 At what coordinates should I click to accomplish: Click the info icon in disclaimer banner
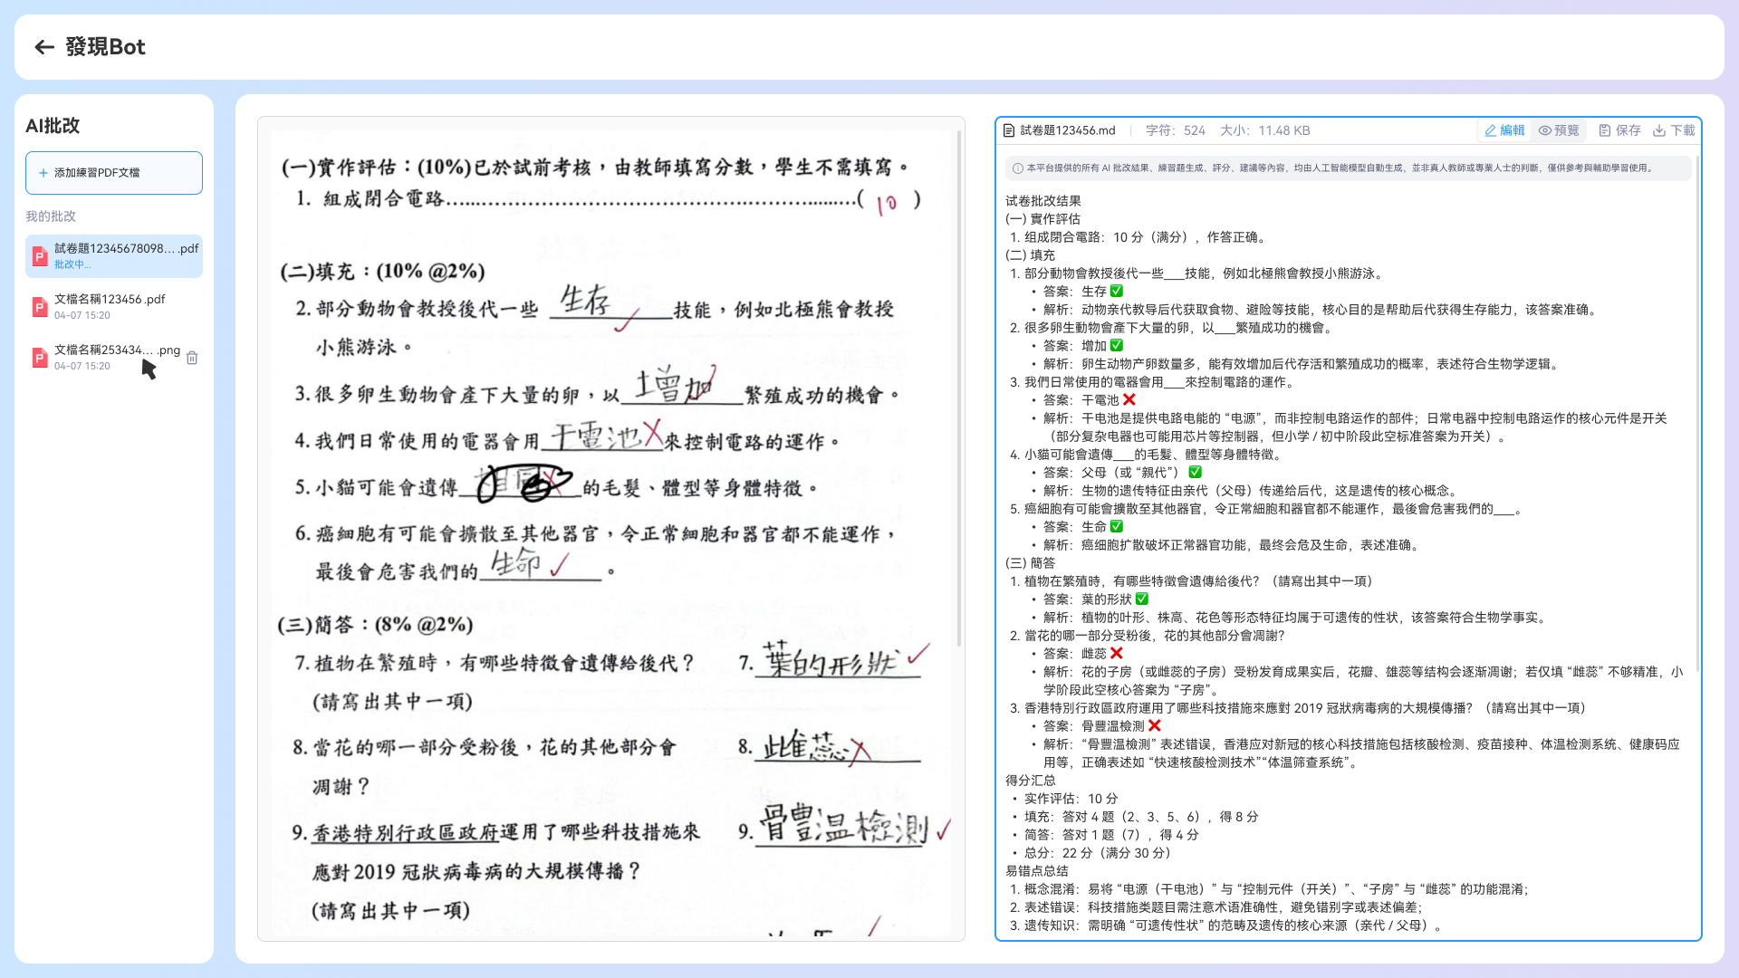point(1017,168)
